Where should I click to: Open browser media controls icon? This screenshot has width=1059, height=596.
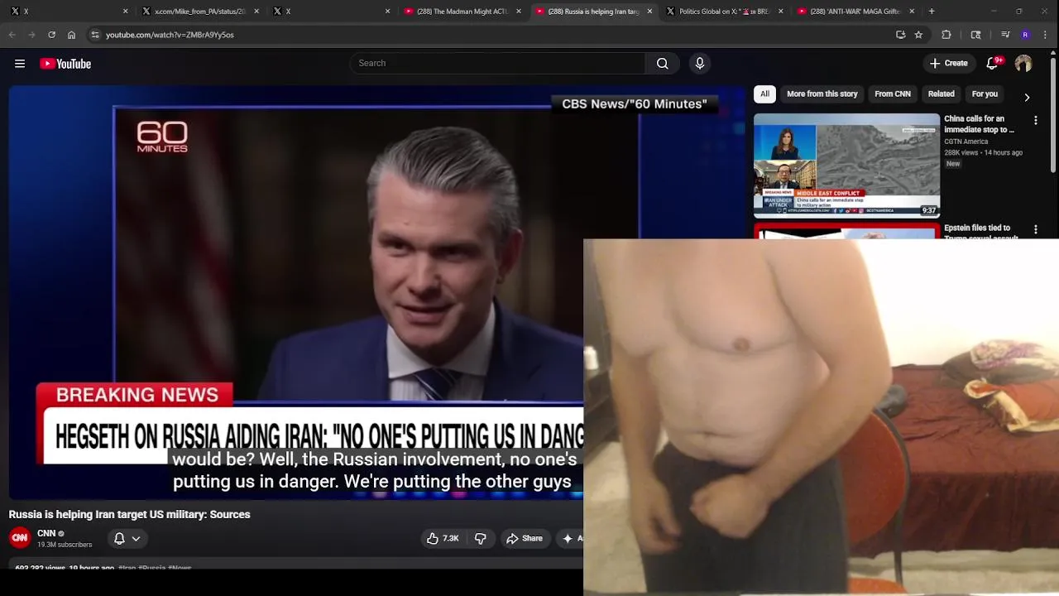(x=1005, y=35)
